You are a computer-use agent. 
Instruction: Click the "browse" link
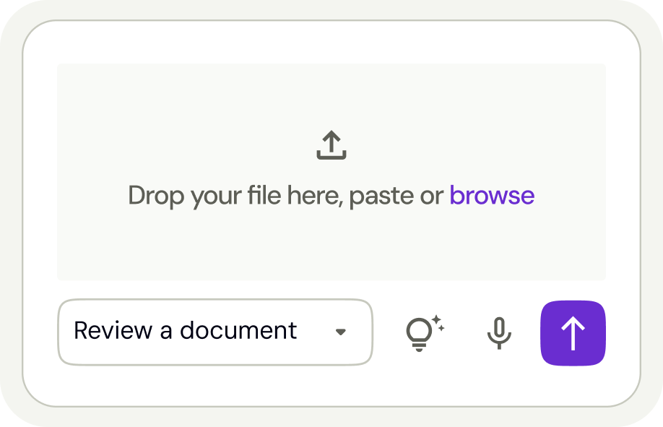[x=492, y=196]
